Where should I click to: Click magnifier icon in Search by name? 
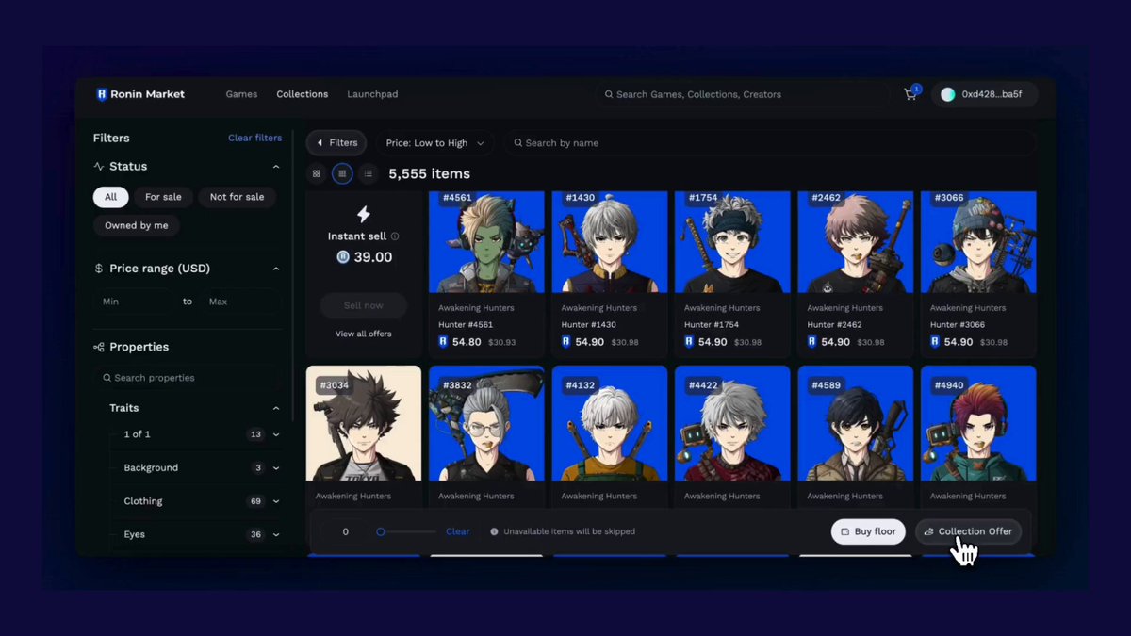click(x=517, y=143)
